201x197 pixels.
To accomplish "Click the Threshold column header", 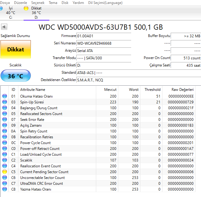I will tap(151, 90).
